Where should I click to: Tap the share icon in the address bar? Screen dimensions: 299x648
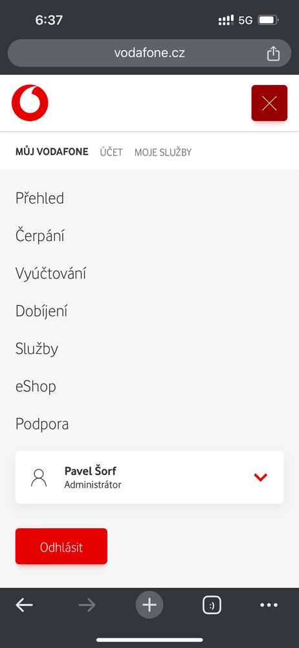(x=273, y=53)
